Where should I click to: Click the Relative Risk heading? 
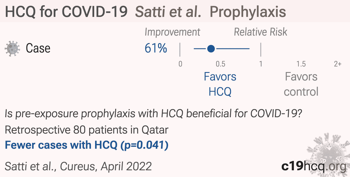pos(261,32)
